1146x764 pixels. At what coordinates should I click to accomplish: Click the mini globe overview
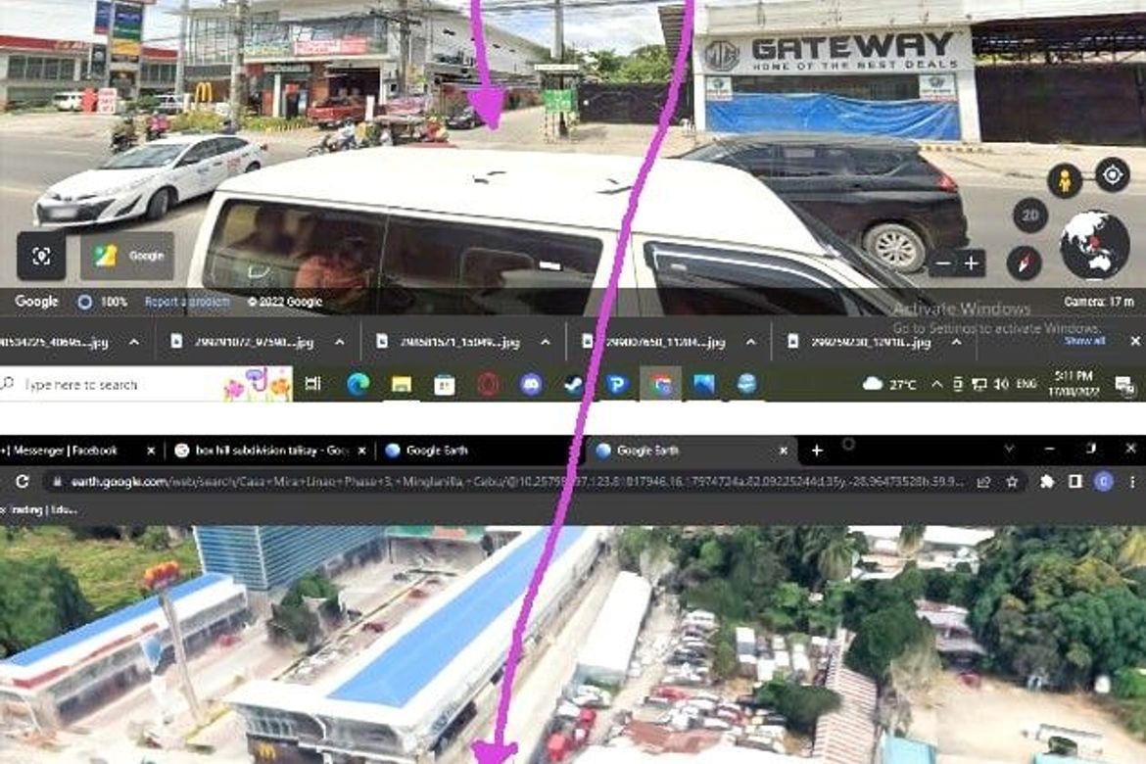(x=1094, y=246)
